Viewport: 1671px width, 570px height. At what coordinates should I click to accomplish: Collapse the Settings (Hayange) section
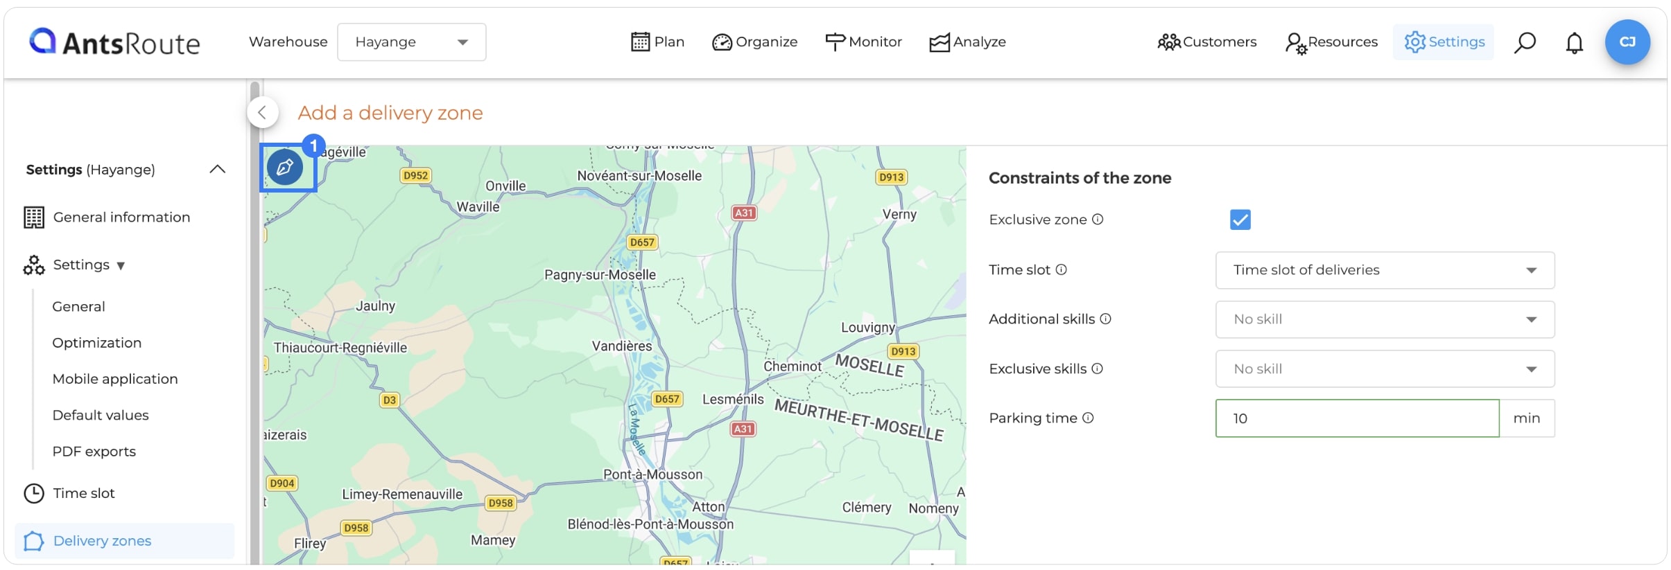[x=218, y=170]
